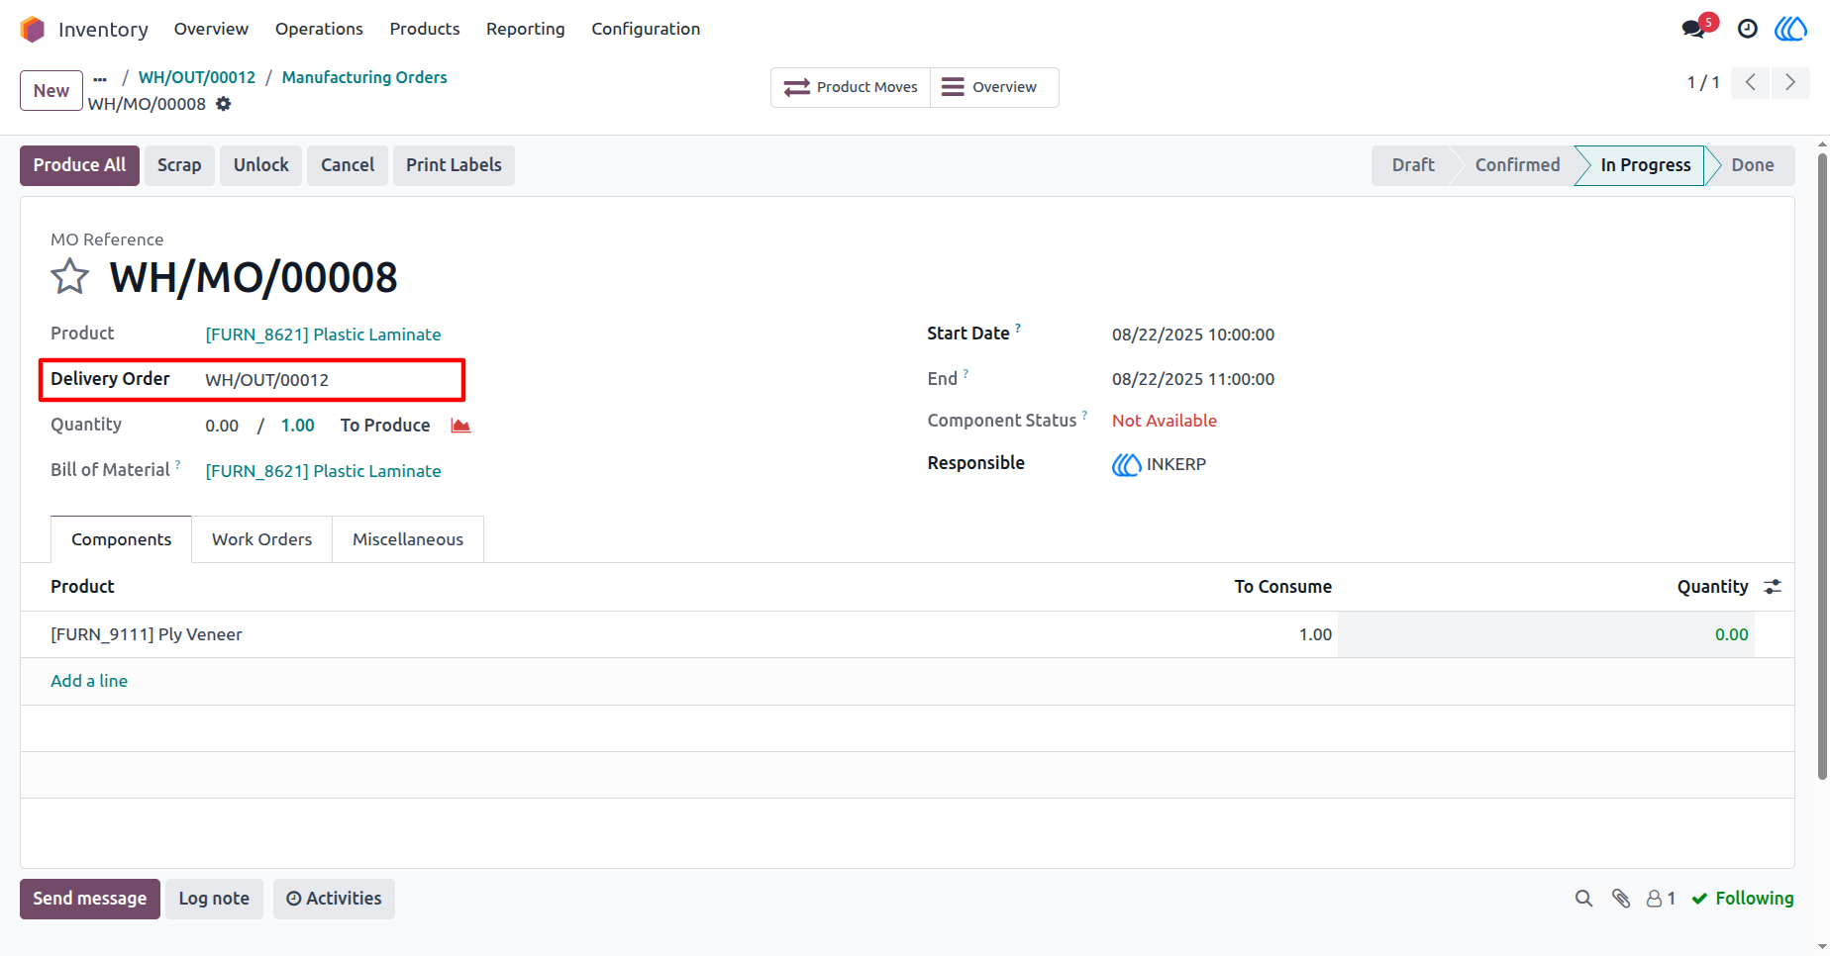Search messages with magnifier icon
This screenshot has height=956, width=1830.
(x=1583, y=899)
